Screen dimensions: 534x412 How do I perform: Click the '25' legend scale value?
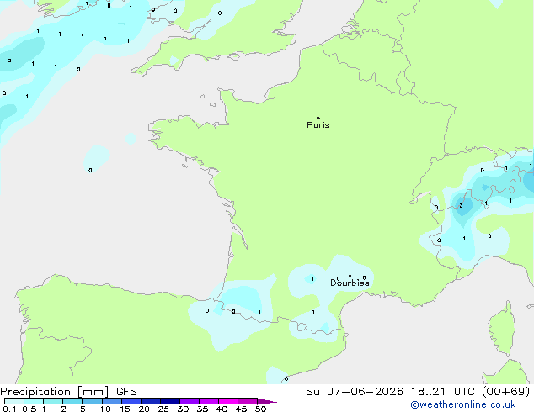point(163,409)
